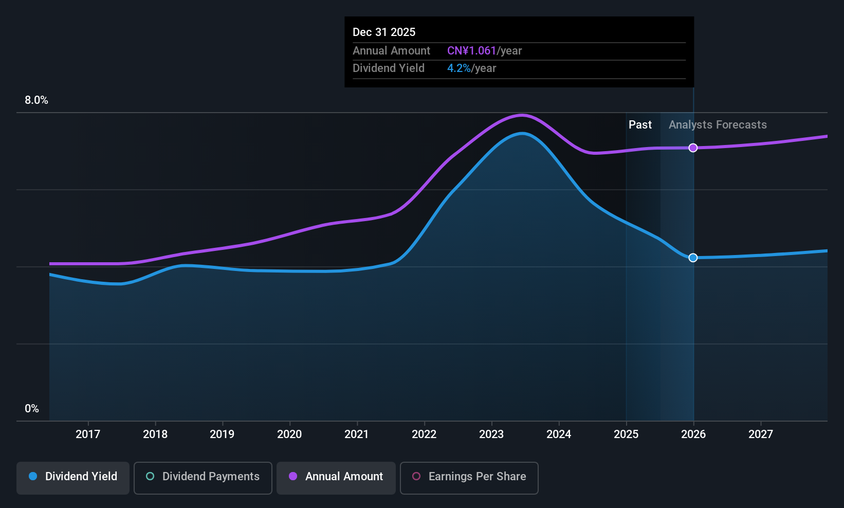Click the 2025 x-axis label
Screen dimensions: 844x508
626,434
